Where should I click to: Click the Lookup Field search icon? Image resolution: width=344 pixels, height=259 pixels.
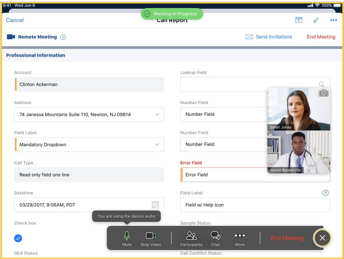[321, 84]
